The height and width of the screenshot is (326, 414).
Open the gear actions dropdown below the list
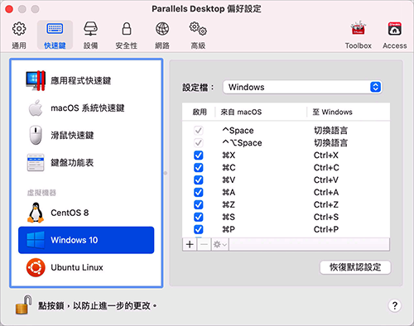coord(220,244)
